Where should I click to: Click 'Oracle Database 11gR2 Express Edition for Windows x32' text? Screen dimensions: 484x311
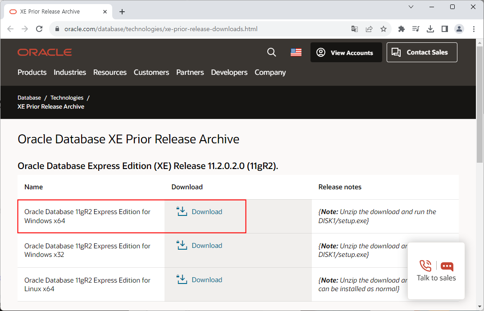(x=87, y=250)
